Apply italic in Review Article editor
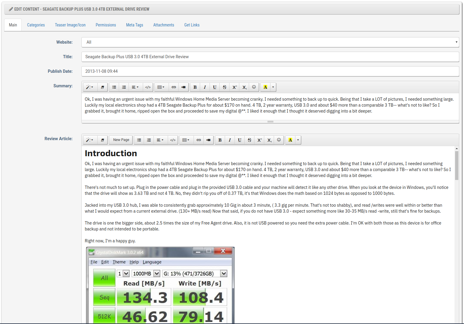Image resolution: width=464 pixels, height=324 pixels. pyautogui.click(x=230, y=140)
